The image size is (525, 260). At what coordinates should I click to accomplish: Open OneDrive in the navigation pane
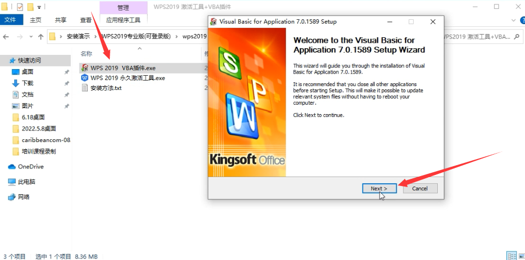click(x=30, y=167)
